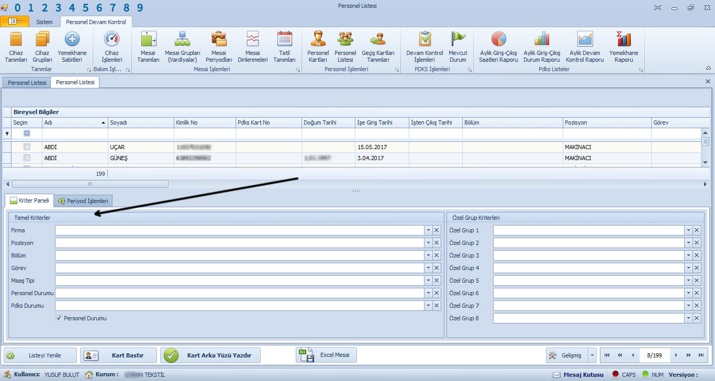Viewport: 715px width, 381px height.
Task: Open the Özel Grup 1 dropdown
Action: pos(688,230)
